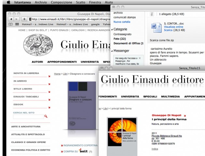Click Piccola Biblioteca Einaudi Ns link
This screenshot has height=156, width=205.
167,136
